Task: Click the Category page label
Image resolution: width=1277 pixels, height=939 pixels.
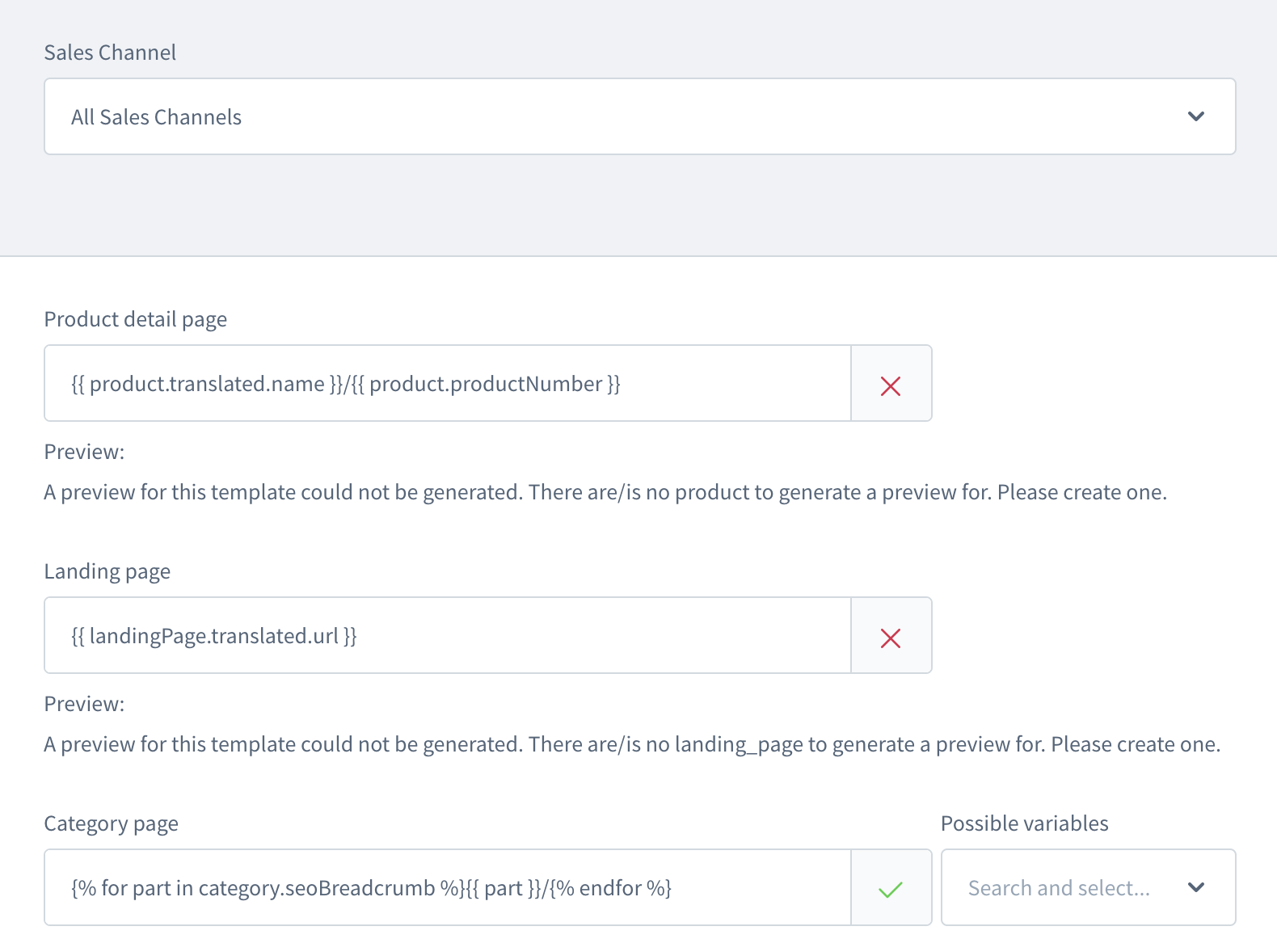Action: click(111, 823)
